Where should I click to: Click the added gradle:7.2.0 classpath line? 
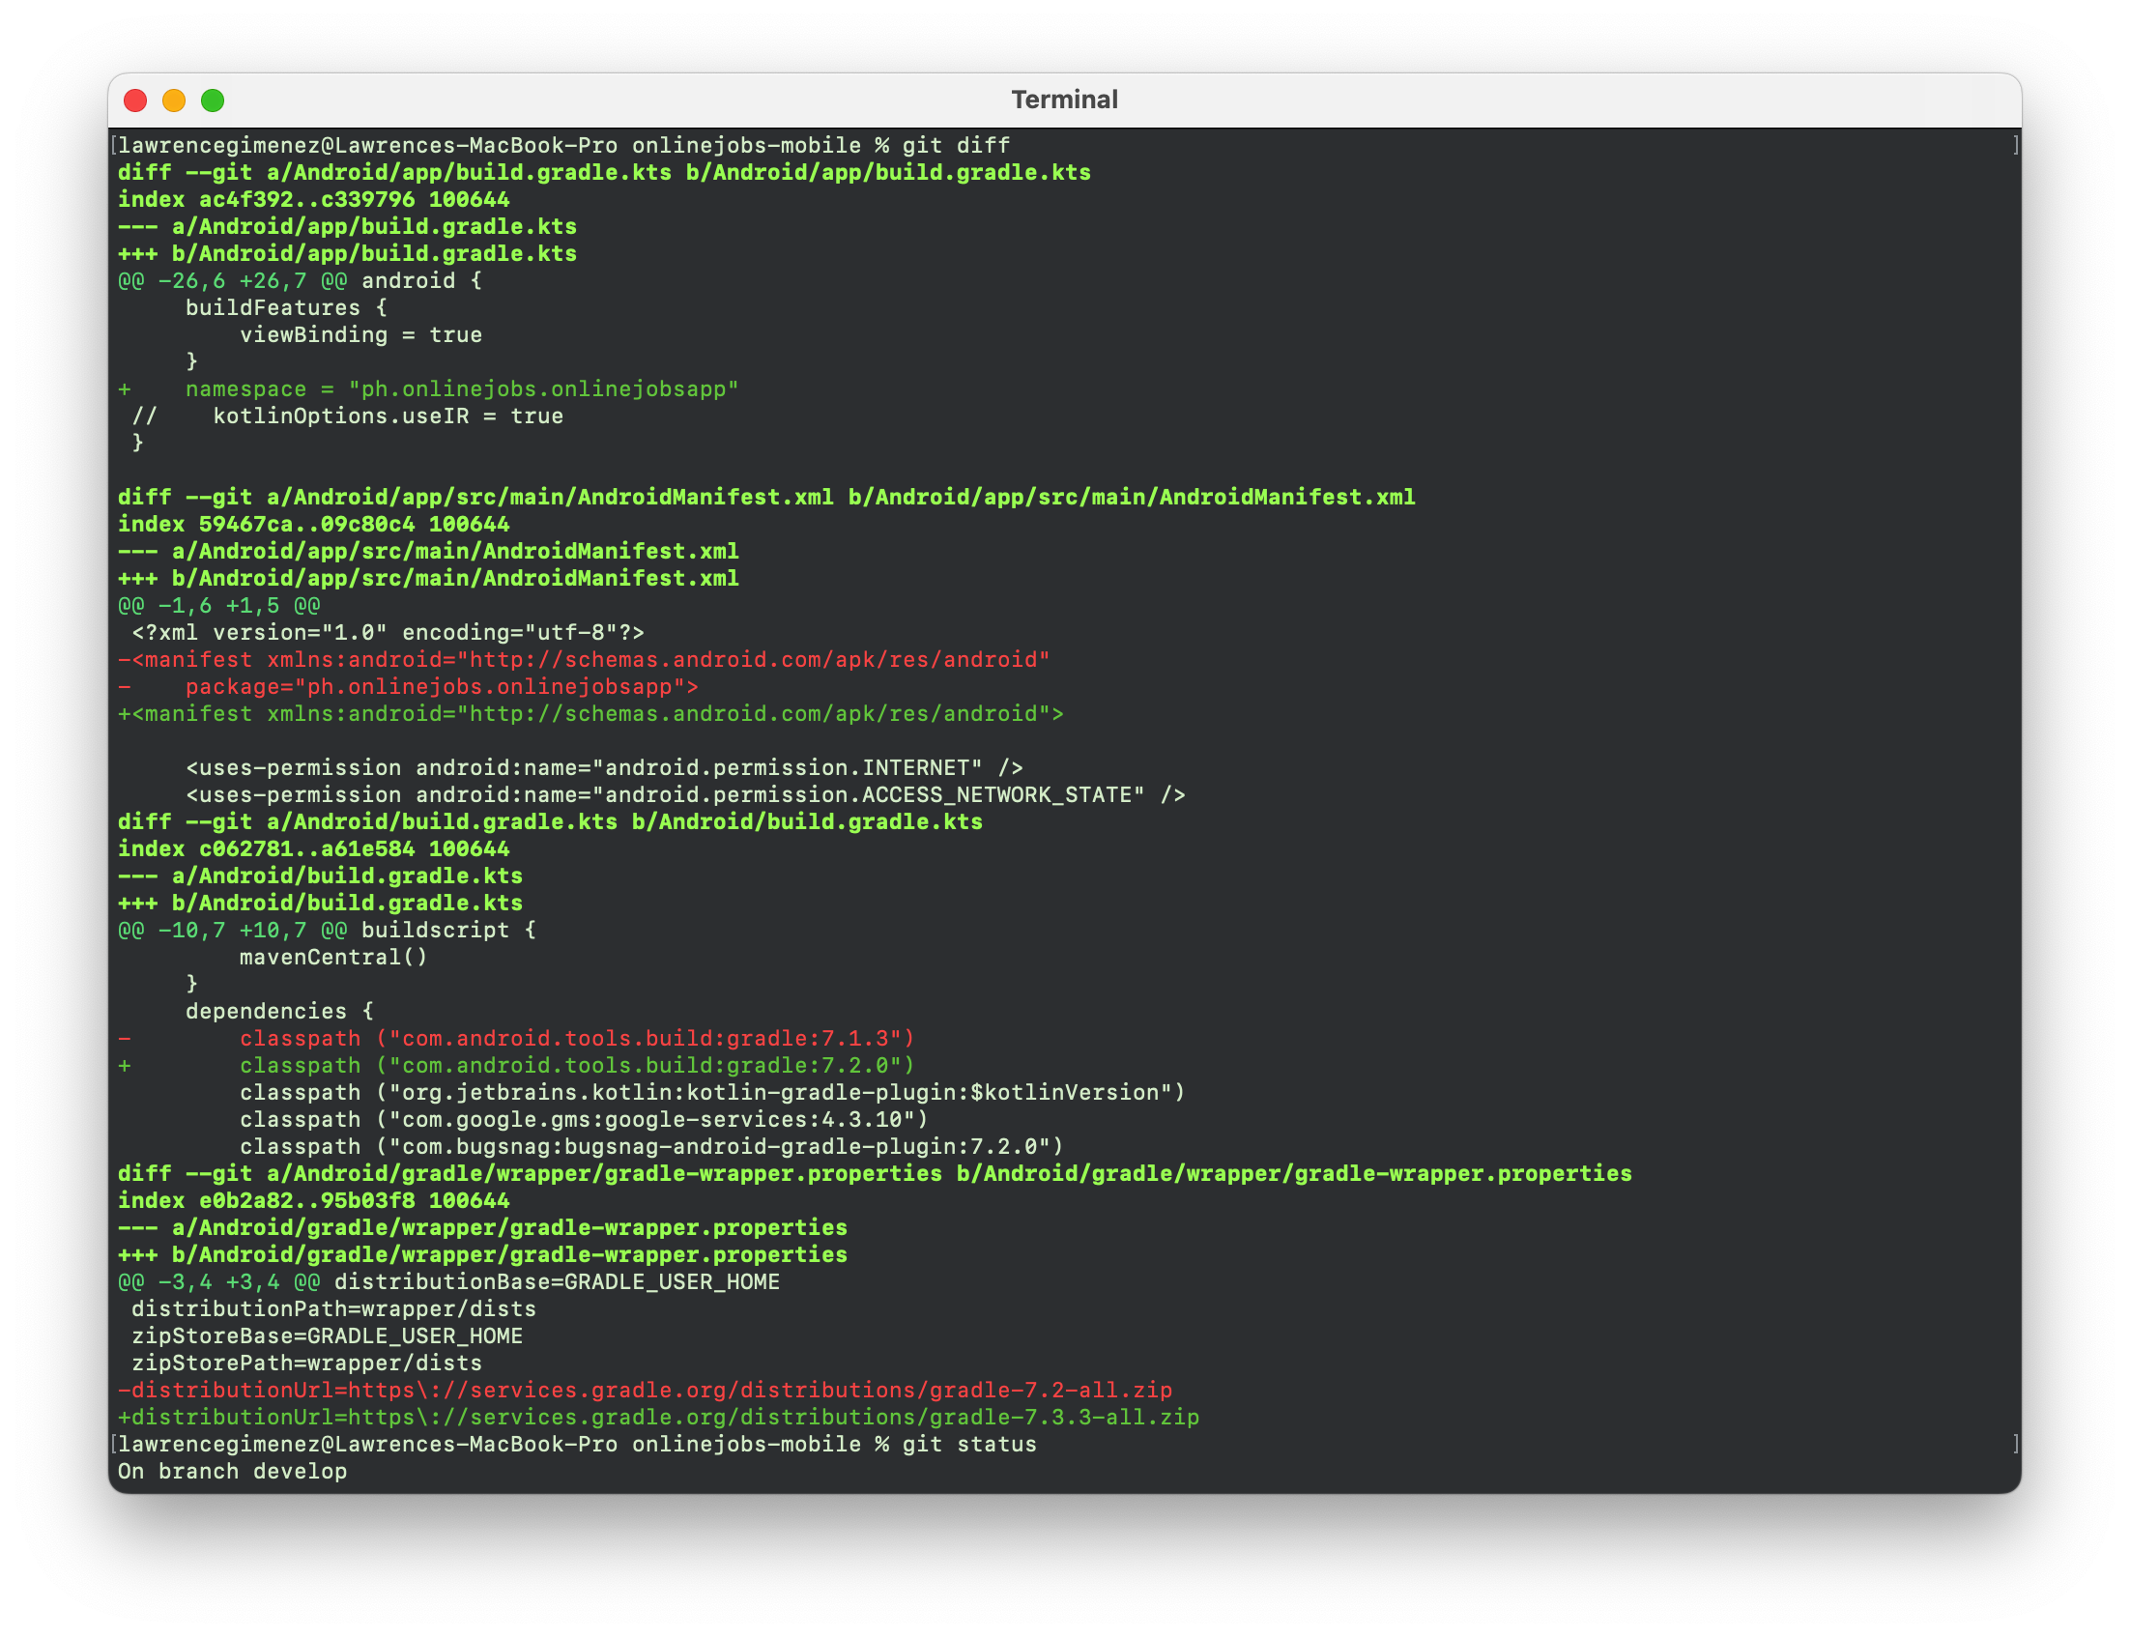(x=577, y=1066)
